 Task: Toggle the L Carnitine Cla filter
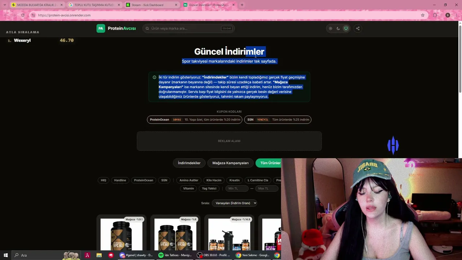(x=258, y=180)
